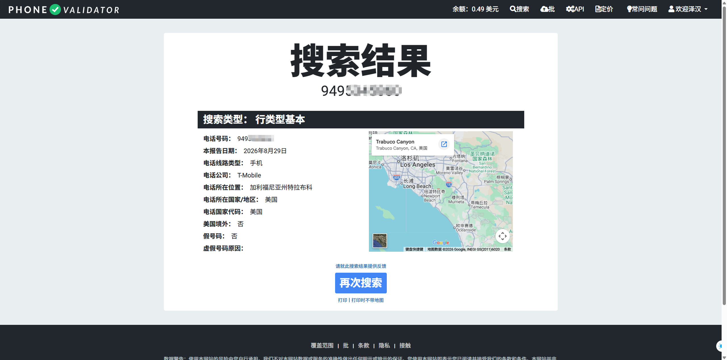Click the Interstate 405 shield on map
This screenshot has height=360, width=727.
pyautogui.click(x=397, y=178)
